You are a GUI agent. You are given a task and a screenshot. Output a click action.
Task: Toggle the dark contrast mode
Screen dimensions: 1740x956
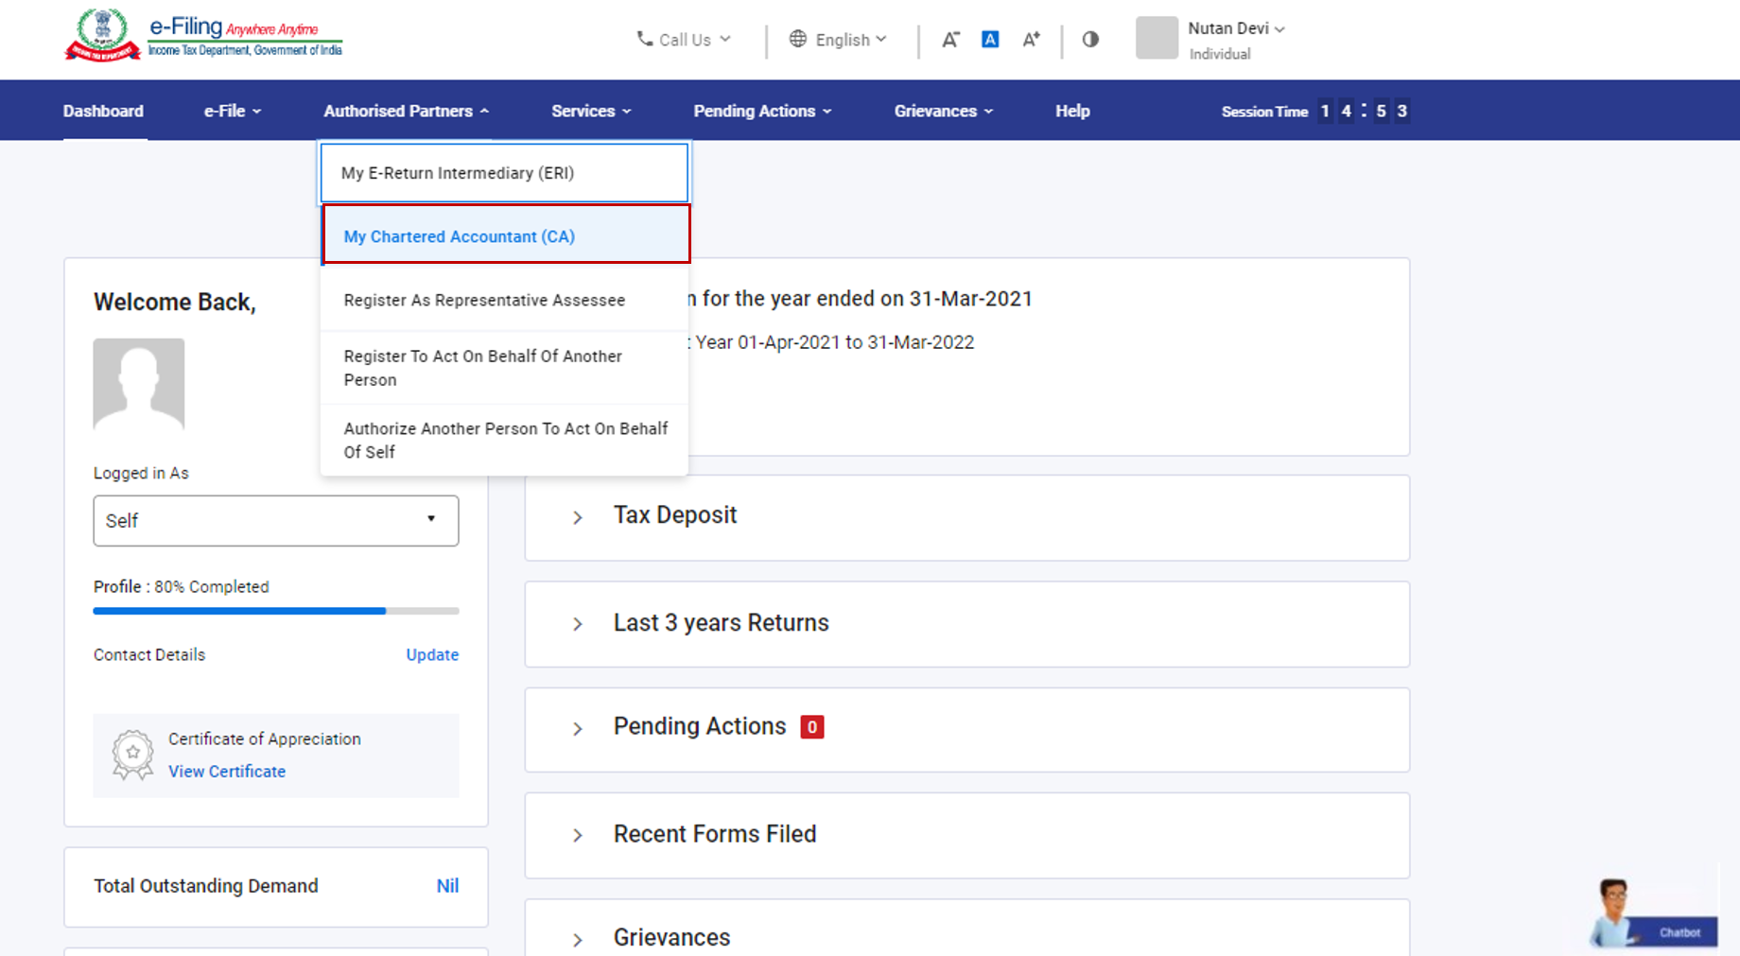point(1089,39)
